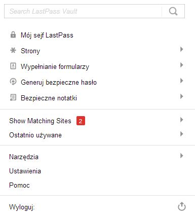Click Wyloguj to log out
Screen dimensions: 195x218
[22, 207]
